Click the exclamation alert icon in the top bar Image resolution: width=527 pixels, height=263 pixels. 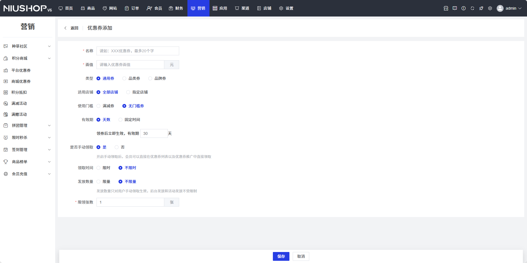[464, 8]
